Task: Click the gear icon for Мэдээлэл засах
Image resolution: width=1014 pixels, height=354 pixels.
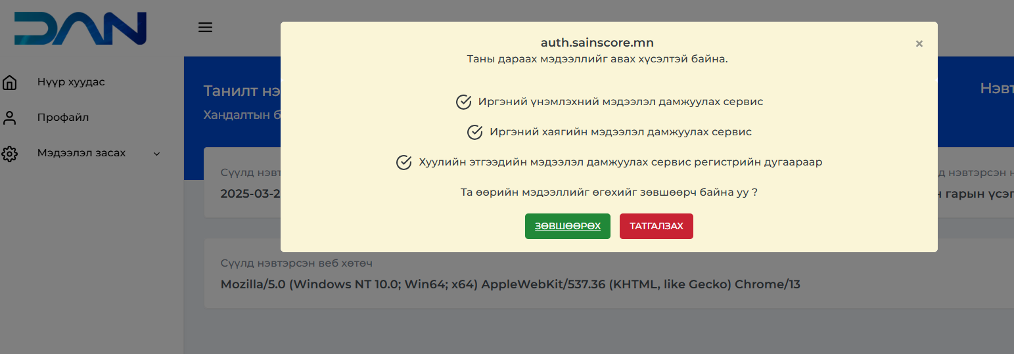Action: [x=10, y=154]
